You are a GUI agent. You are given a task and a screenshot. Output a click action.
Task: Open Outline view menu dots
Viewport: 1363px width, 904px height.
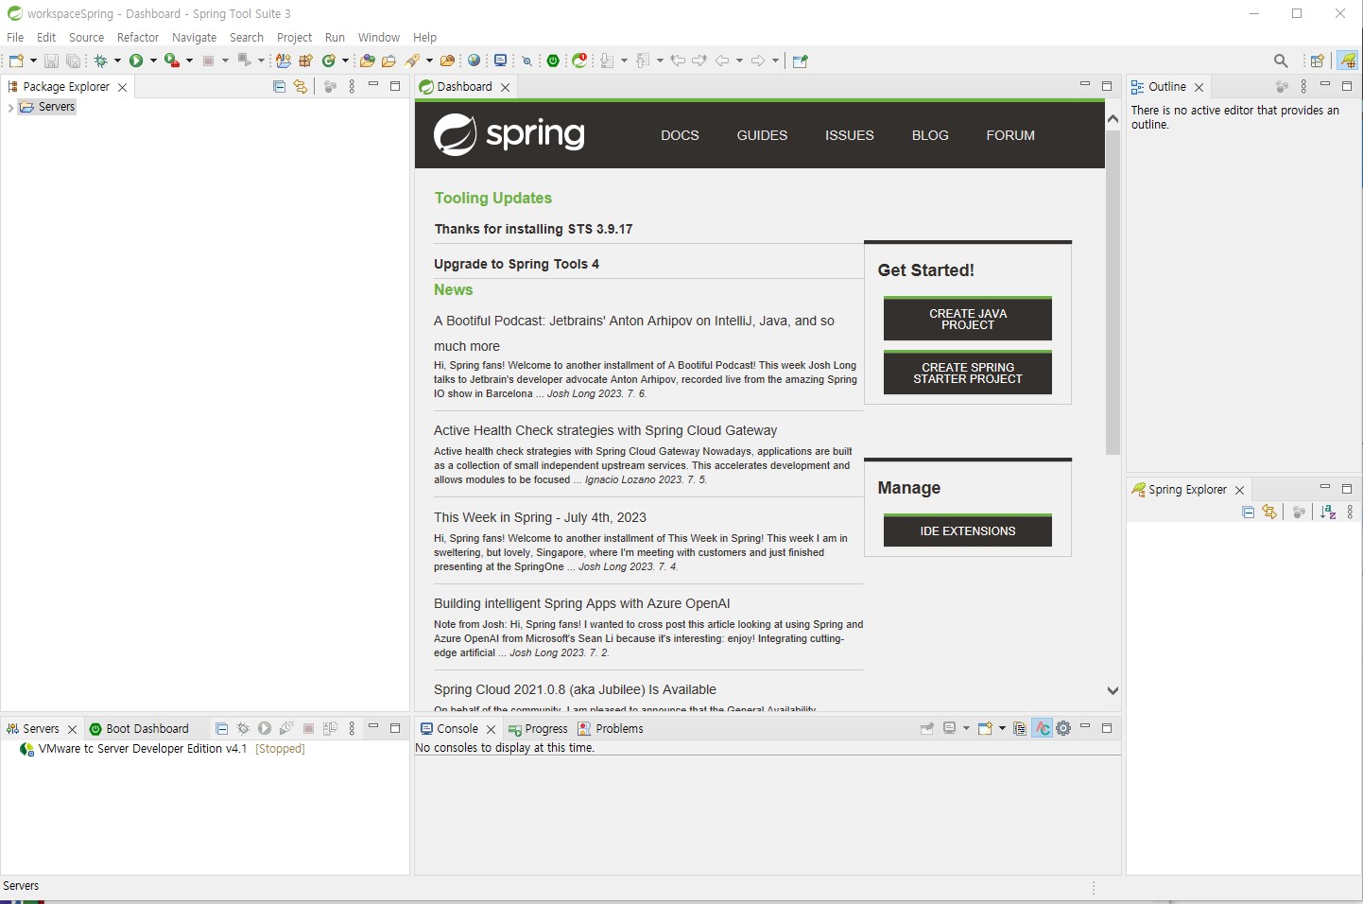(1303, 86)
